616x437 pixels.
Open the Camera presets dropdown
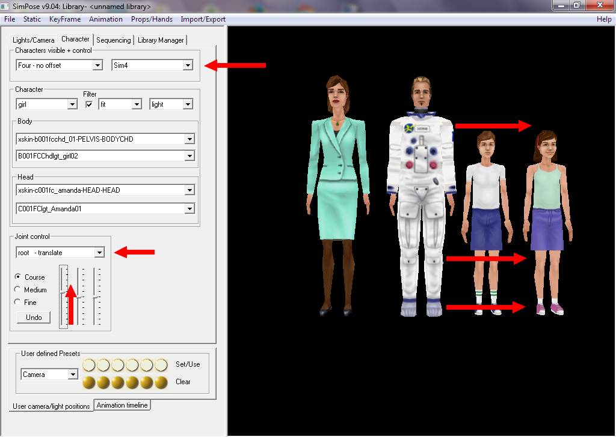click(73, 375)
